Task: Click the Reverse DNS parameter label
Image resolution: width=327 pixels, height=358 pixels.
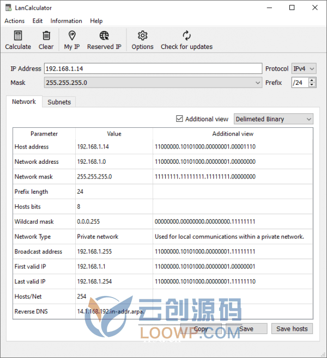Action: click(x=31, y=311)
